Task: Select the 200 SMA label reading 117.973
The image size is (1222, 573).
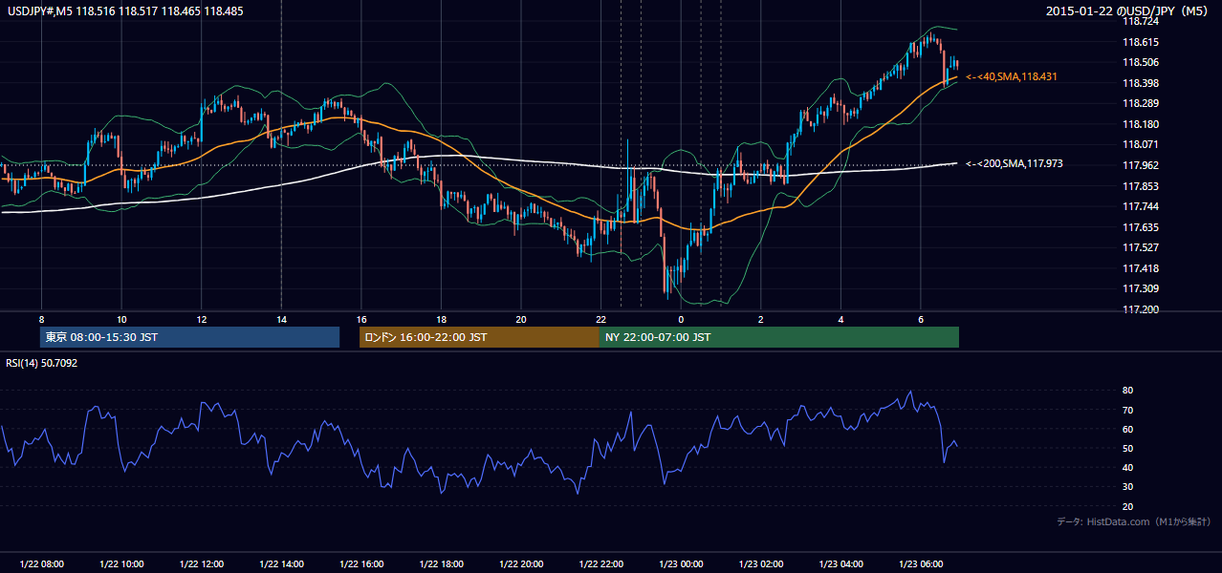Action: coord(1014,164)
